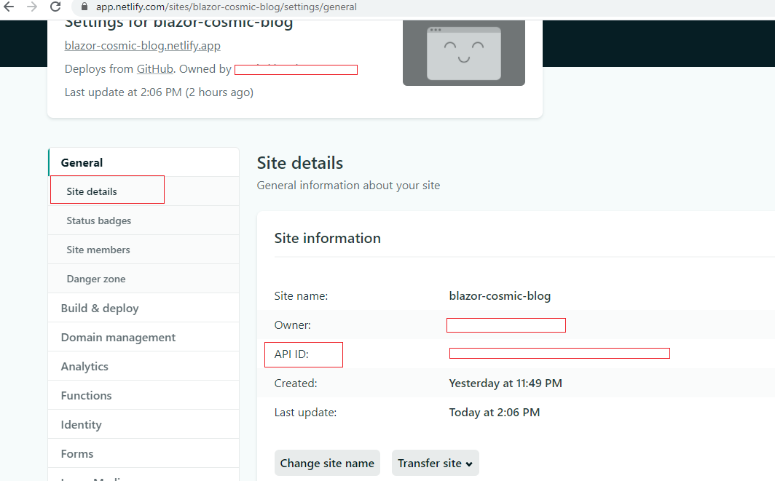Click 'Last update at 2:06 PM' header text
This screenshot has height=481, width=775.
pyautogui.click(x=159, y=92)
